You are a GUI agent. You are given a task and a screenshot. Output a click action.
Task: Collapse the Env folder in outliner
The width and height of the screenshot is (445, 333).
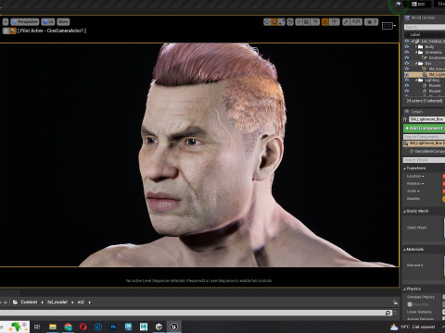click(416, 64)
